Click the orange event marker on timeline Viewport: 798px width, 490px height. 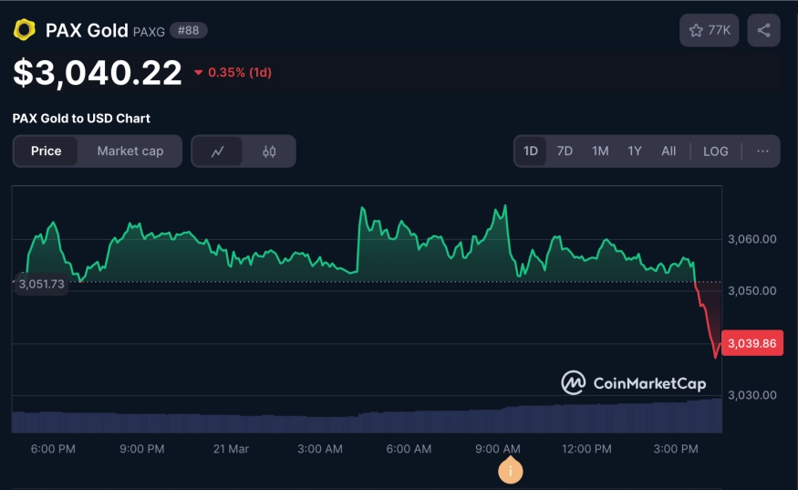click(x=511, y=471)
